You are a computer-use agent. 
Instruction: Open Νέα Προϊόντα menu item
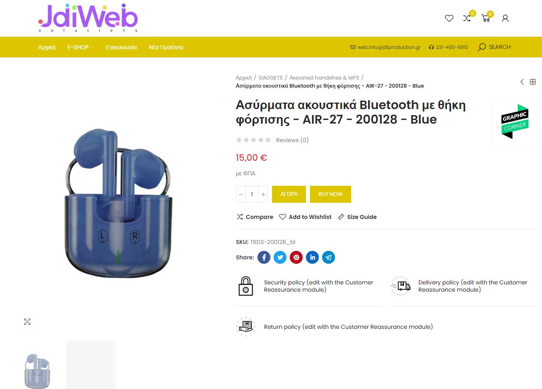[x=166, y=47]
